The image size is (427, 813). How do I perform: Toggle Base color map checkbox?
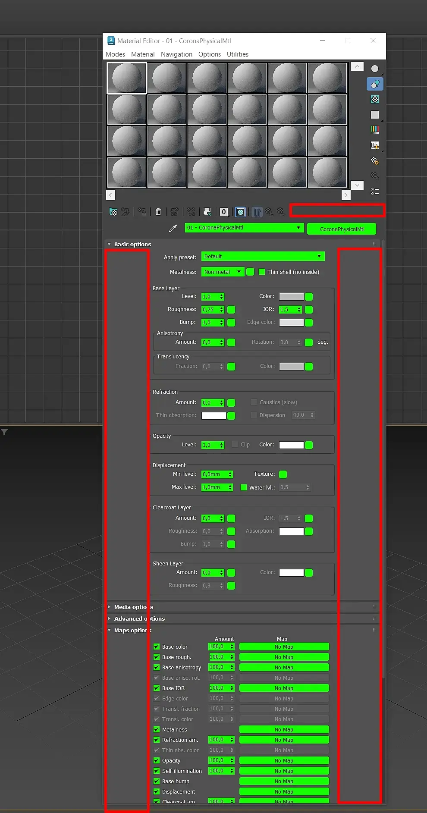pyautogui.click(x=157, y=647)
